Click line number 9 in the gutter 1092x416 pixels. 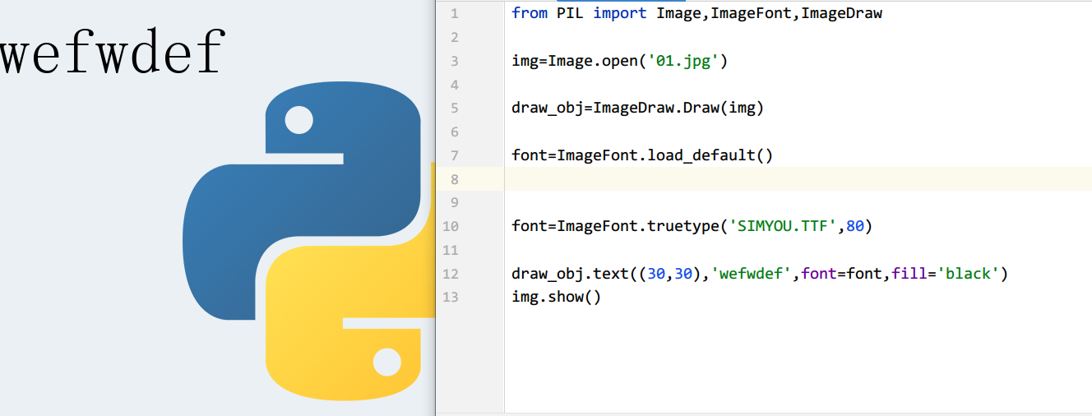pos(455,202)
